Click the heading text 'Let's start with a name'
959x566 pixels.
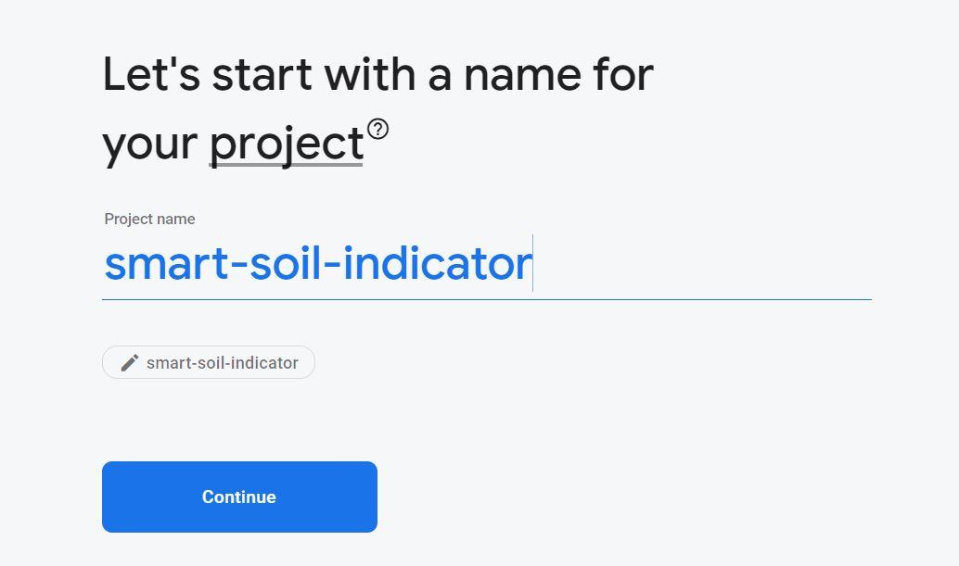pos(377,74)
